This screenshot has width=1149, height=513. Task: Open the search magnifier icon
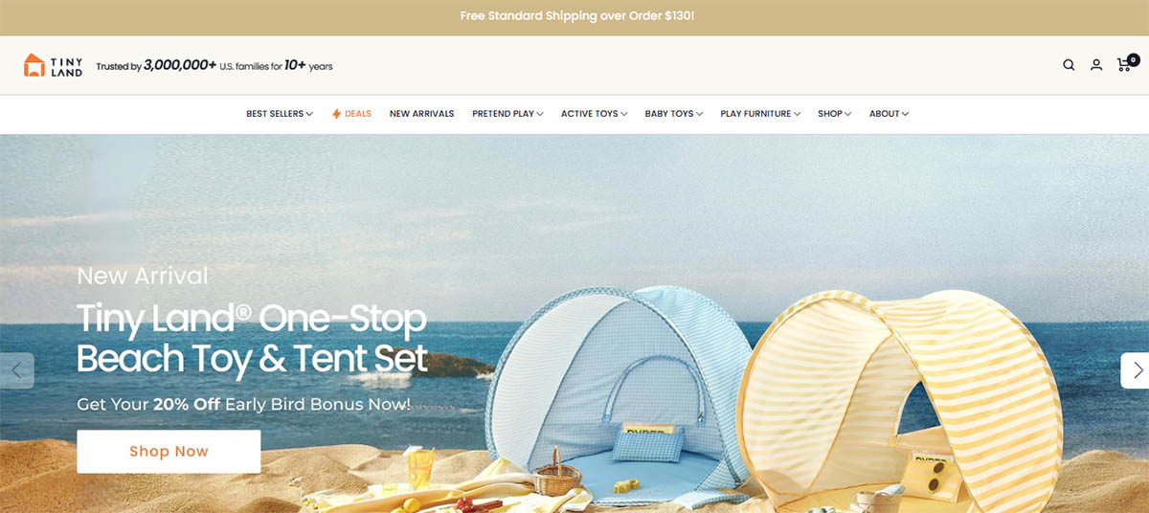(x=1069, y=65)
